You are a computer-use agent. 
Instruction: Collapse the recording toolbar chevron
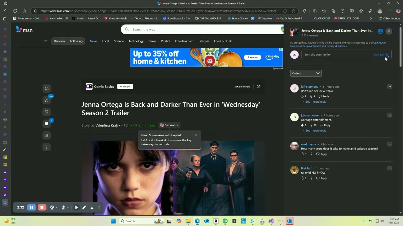click(x=99, y=207)
